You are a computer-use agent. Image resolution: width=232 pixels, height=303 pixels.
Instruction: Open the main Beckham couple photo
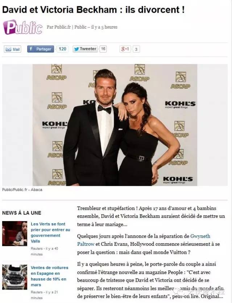(115, 125)
